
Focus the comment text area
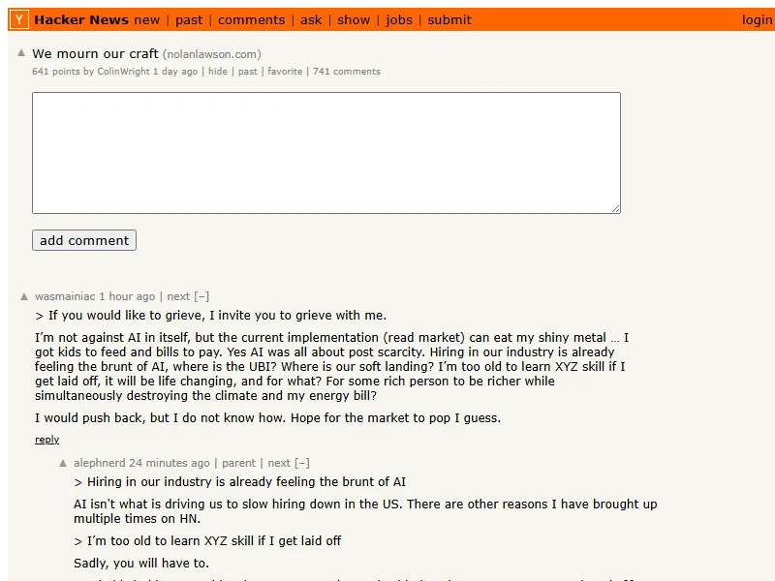click(325, 153)
